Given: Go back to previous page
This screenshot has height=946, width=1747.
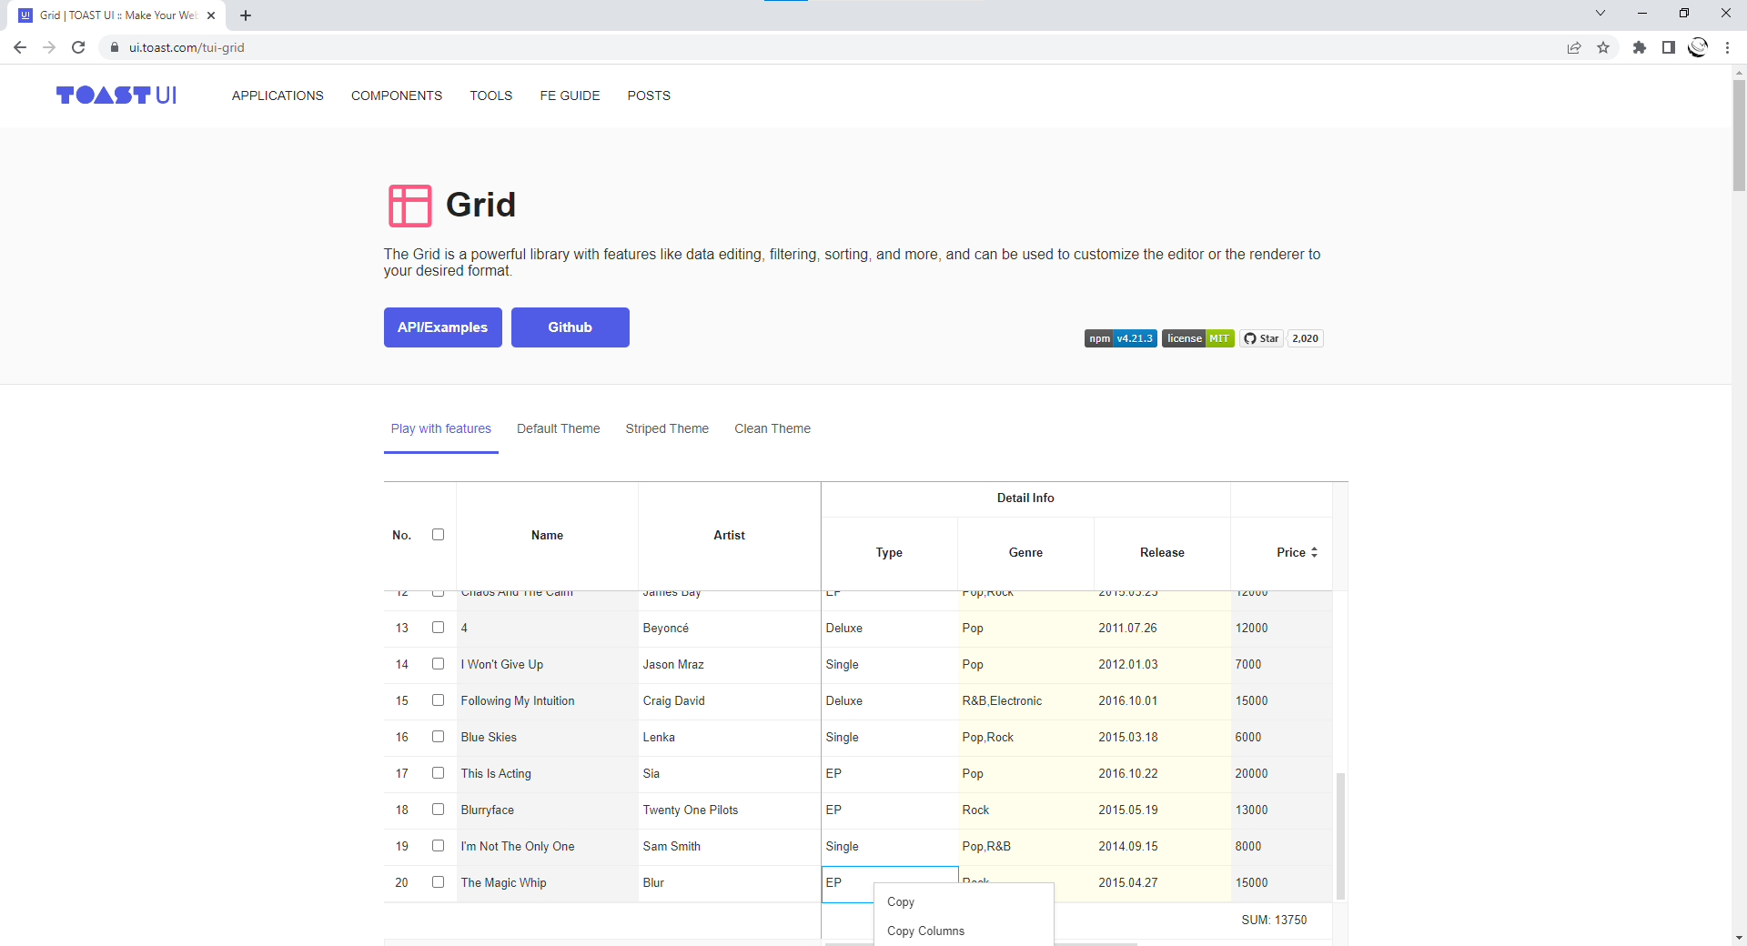Looking at the screenshot, I should pos(20,47).
